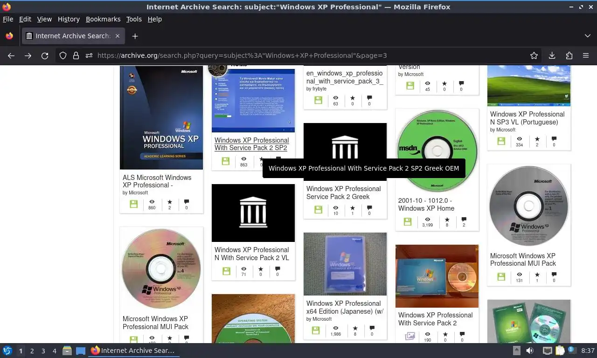Go back using the browser back arrow
The width and height of the screenshot is (597, 358).
click(x=11, y=55)
